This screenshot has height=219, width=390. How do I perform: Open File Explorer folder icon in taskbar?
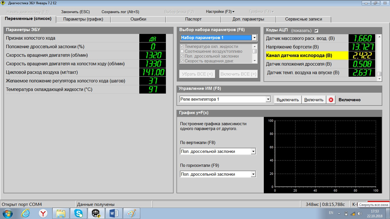point(61,213)
